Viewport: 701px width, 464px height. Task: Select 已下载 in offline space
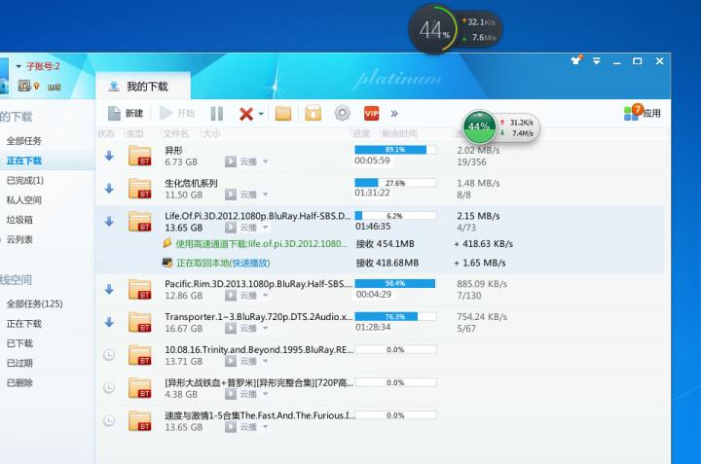point(19,343)
